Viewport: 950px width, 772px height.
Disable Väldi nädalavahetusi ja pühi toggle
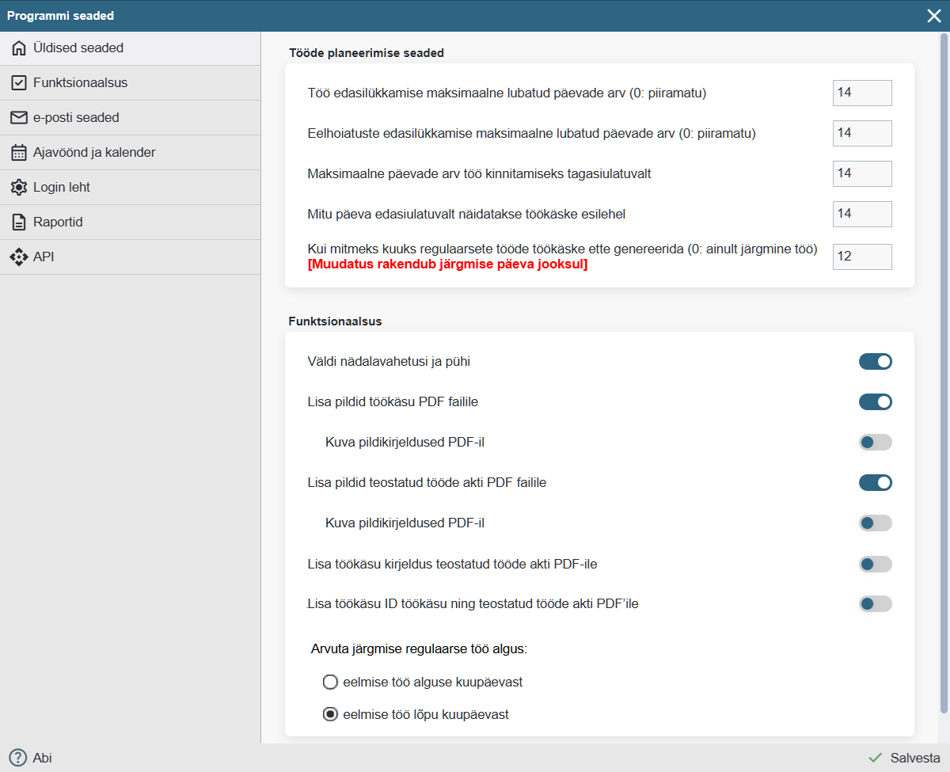click(x=875, y=362)
